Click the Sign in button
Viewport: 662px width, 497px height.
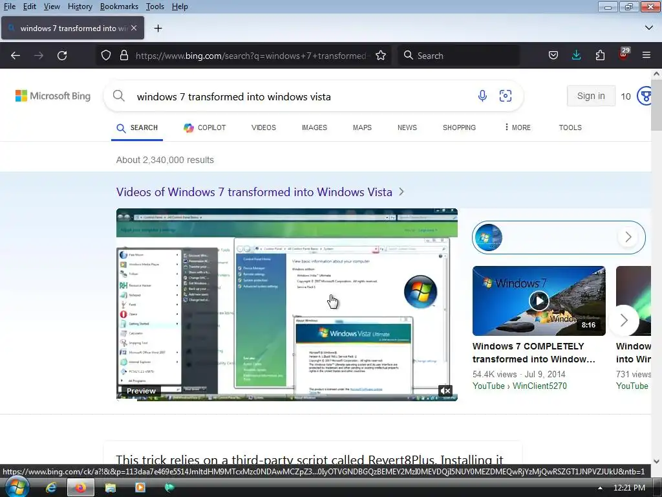[591, 96]
